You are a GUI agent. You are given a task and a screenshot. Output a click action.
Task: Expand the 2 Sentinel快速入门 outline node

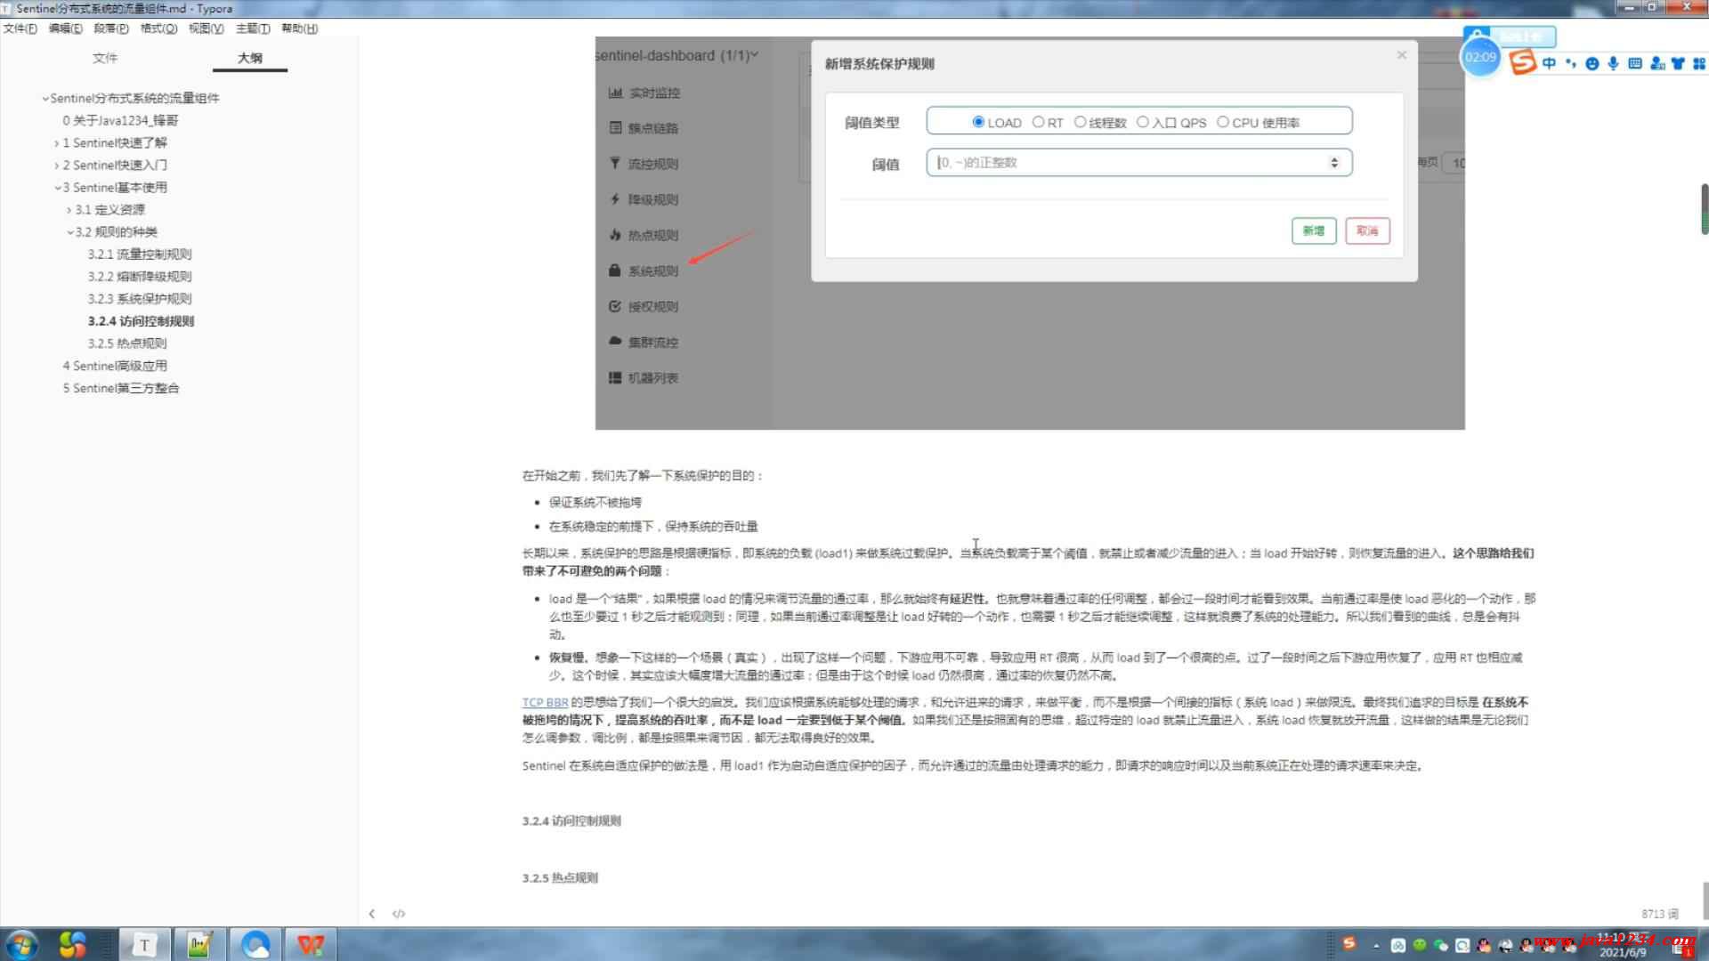click(57, 166)
